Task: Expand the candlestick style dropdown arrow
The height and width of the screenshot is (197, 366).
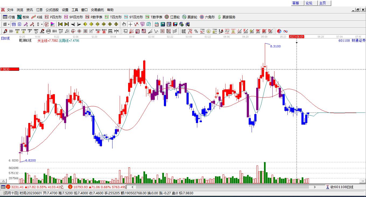Action: click(x=42, y=24)
